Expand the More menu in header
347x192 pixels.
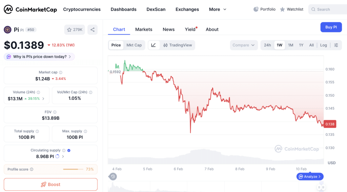[x=218, y=9]
